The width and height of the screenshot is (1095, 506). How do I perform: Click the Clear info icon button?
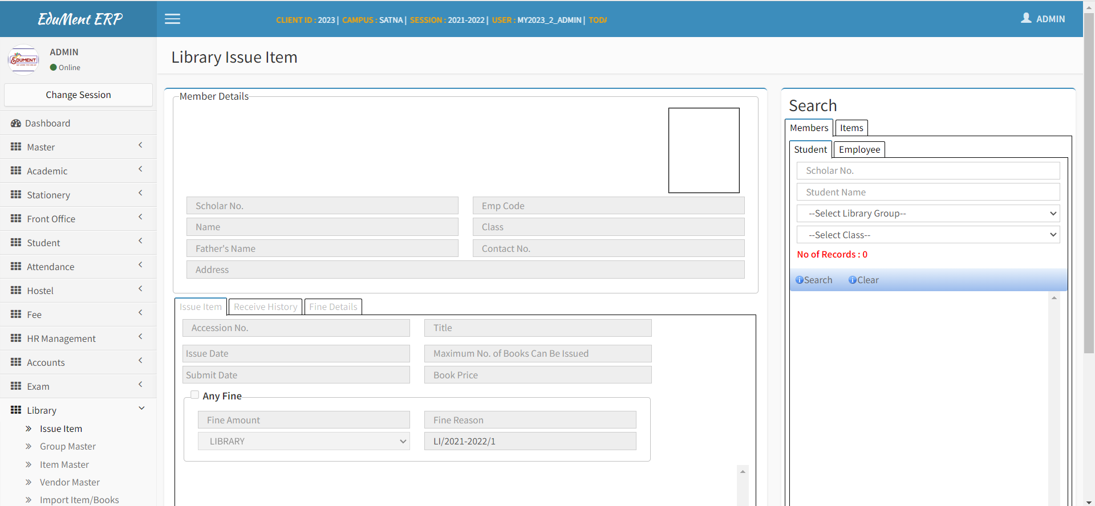pyautogui.click(x=853, y=280)
